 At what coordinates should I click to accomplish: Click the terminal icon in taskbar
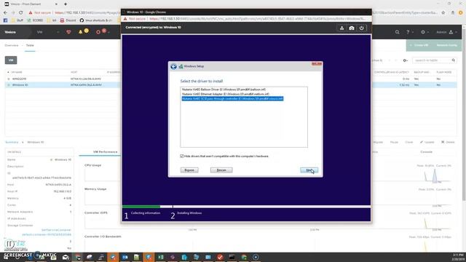[x=232, y=257]
